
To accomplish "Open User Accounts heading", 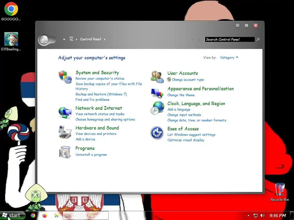I will [183, 73].
